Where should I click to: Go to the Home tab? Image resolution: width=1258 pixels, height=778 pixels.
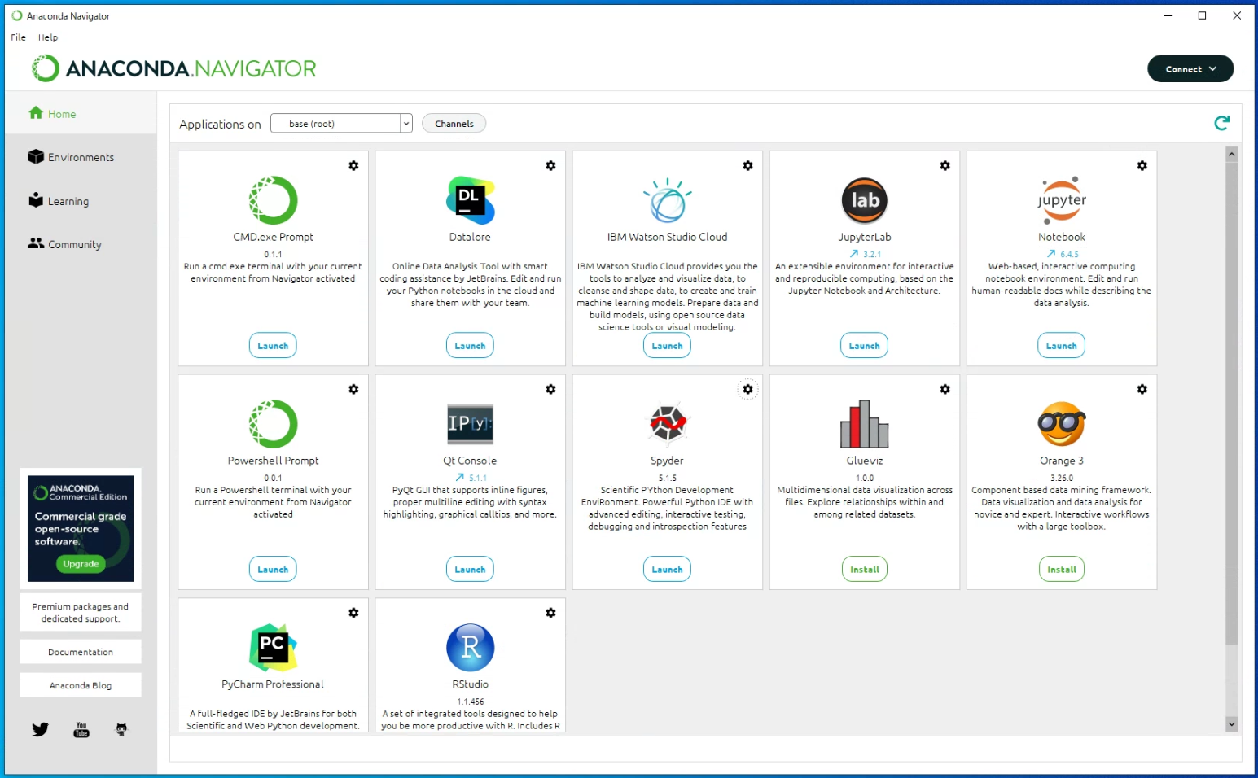(x=81, y=114)
